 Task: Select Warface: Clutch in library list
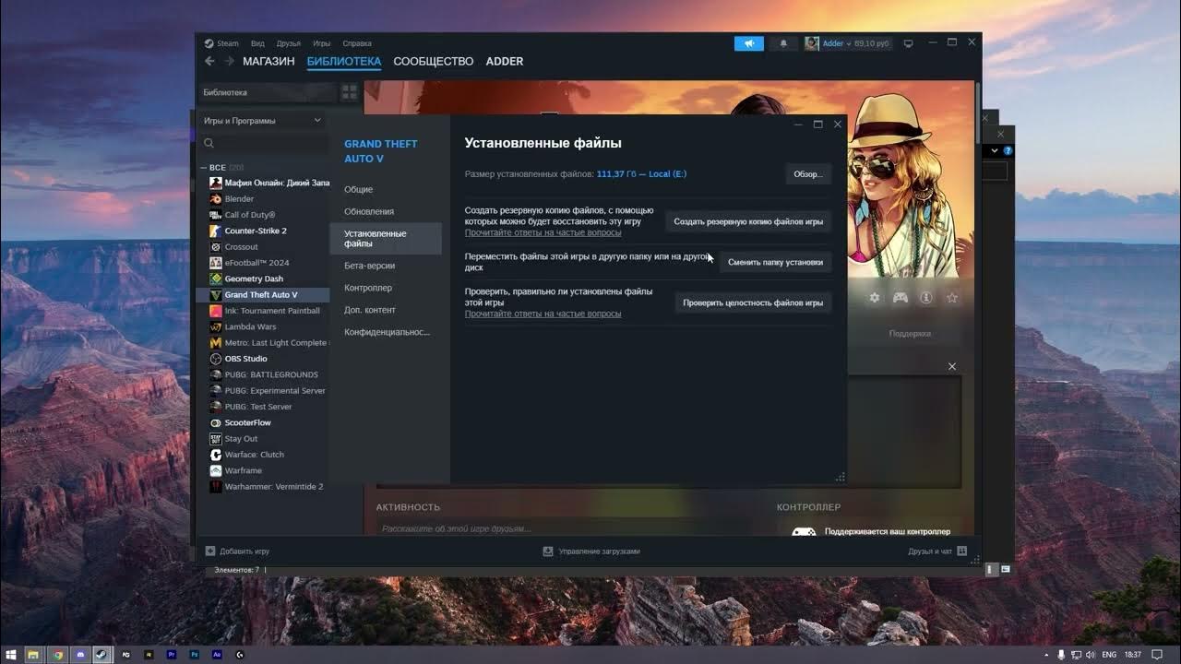pos(247,455)
